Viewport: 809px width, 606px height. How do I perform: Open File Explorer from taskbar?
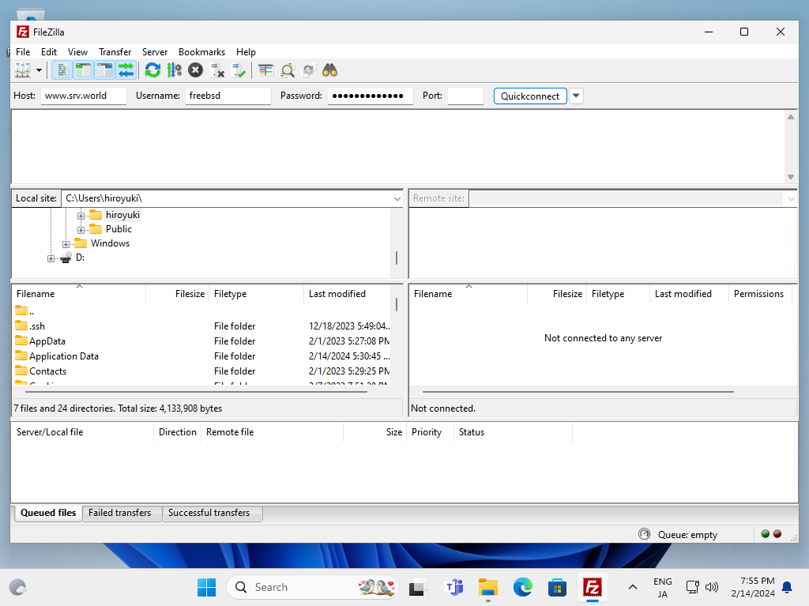[487, 587]
